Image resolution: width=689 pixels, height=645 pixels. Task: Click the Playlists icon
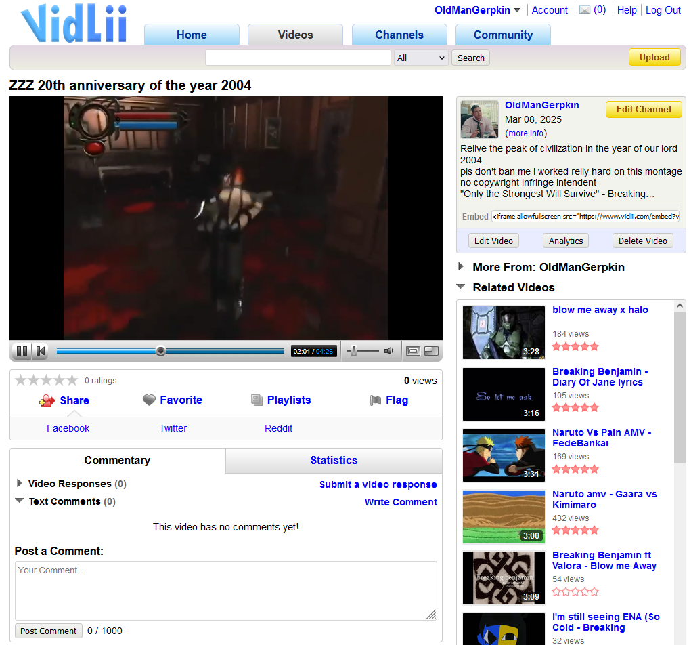click(x=257, y=400)
